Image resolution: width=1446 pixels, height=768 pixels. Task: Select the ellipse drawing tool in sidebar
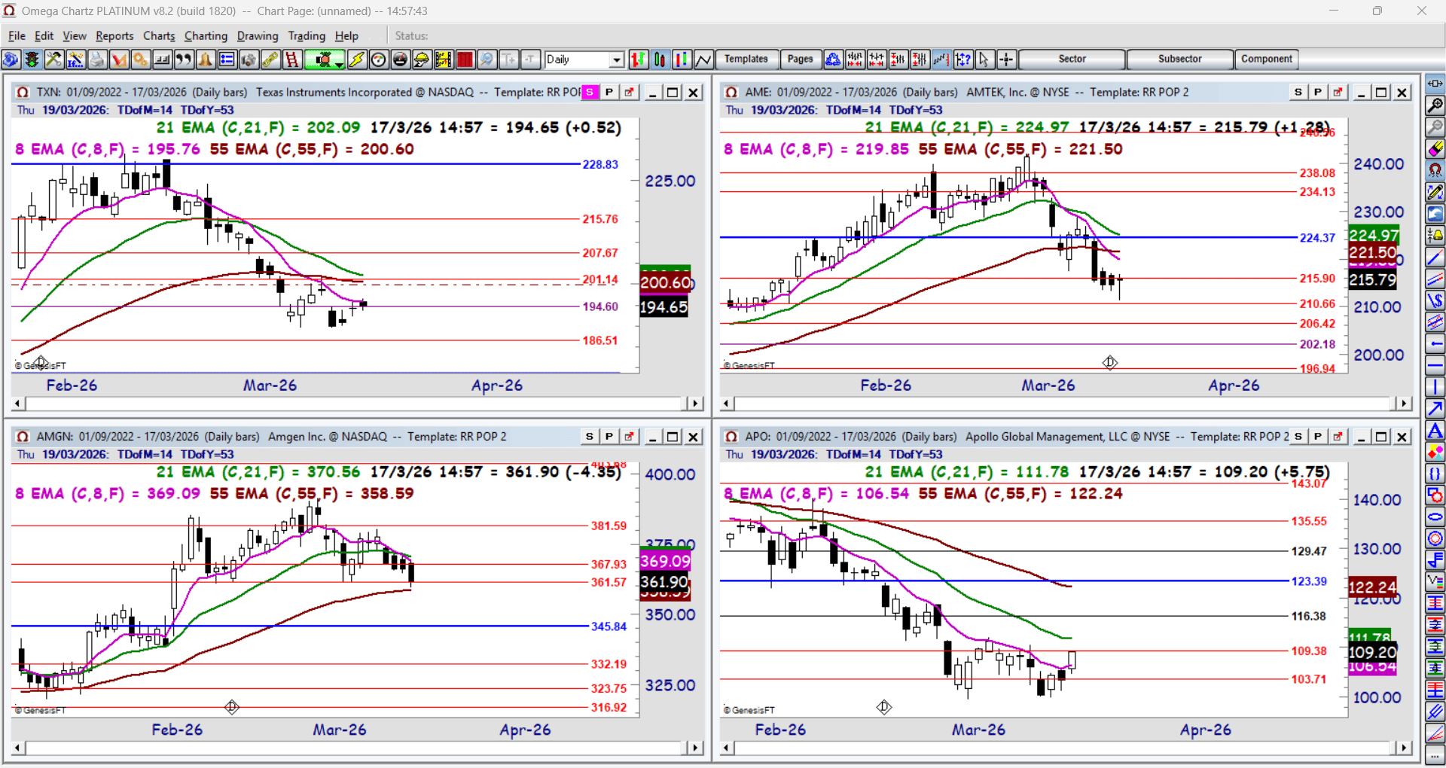[x=1435, y=517]
